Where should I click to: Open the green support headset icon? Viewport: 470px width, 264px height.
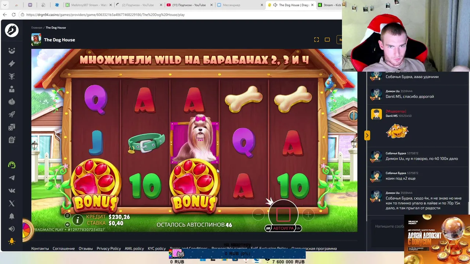[12, 165]
